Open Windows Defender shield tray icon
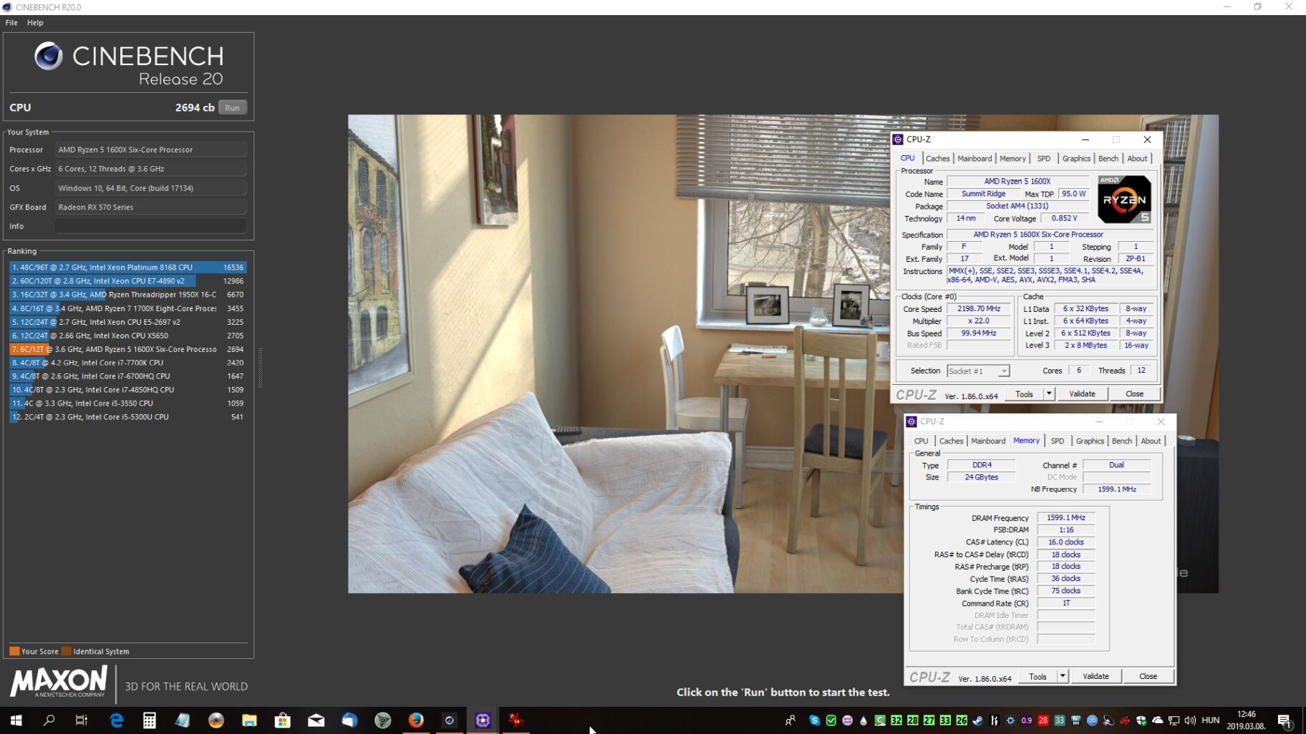Image resolution: width=1306 pixels, height=734 pixels. (1141, 720)
